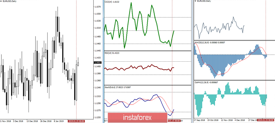The height and width of the screenshot is (123, 275).
Task: Click the 4 Dec 2018 date label
Action: pyautogui.click(x=240, y=120)
